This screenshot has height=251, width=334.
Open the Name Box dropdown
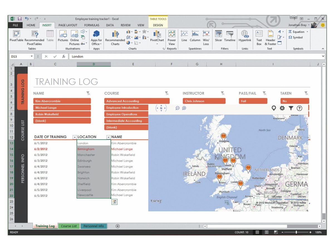31,56
